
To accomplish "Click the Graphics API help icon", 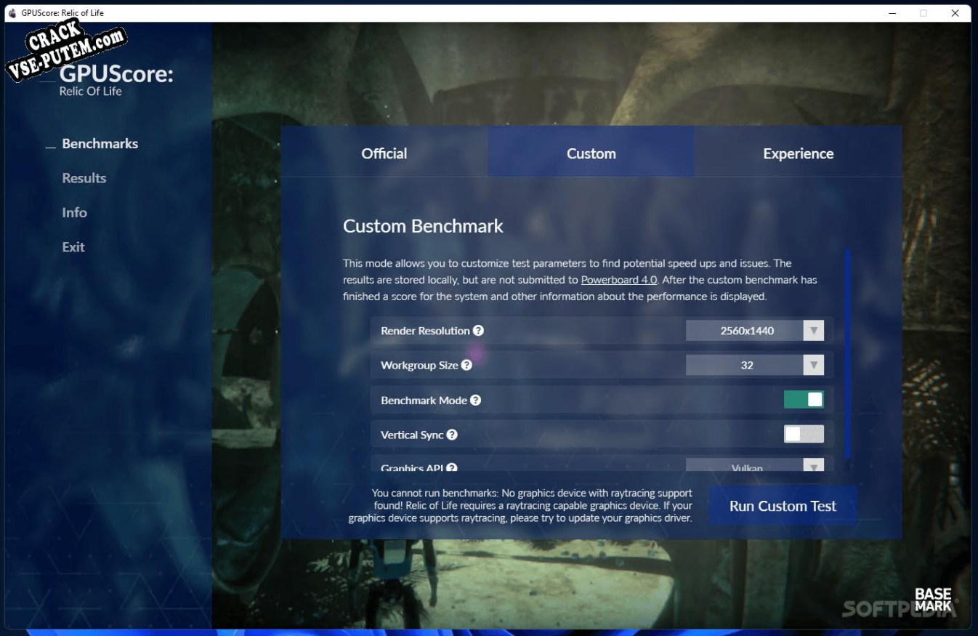I will pyautogui.click(x=452, y=467).
